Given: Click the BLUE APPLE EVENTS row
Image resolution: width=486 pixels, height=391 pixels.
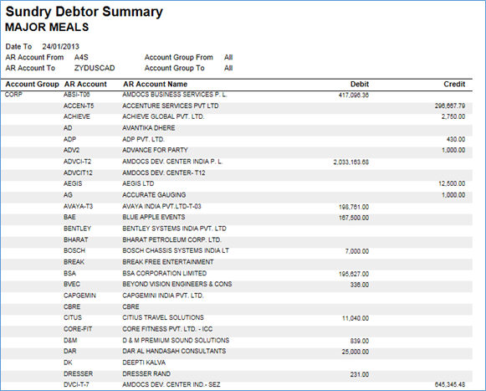Looking at the screenshot, I should click(237, 217).
